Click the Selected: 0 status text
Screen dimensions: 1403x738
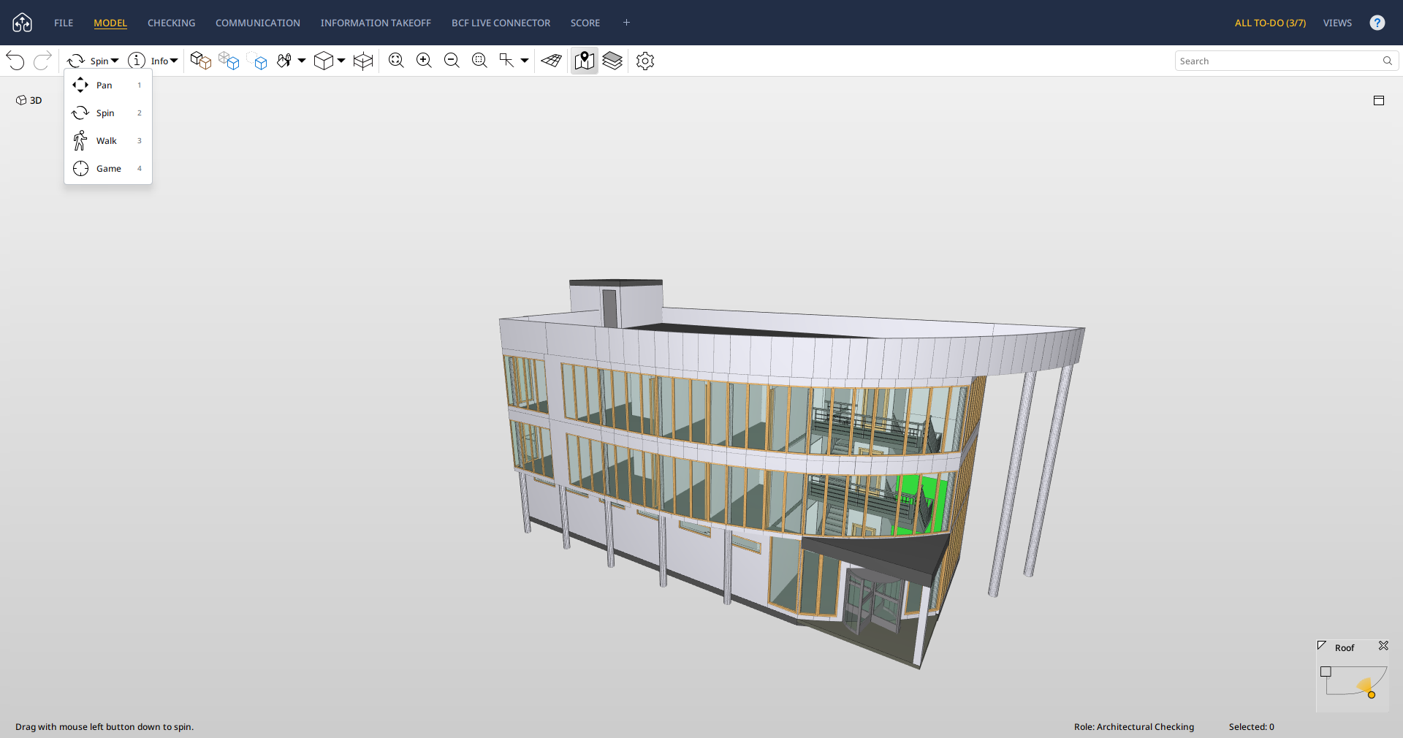coord(1251,727)
